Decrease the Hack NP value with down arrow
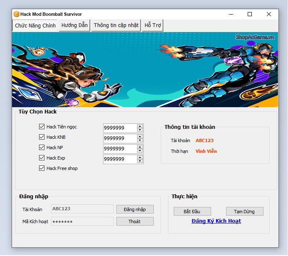 (140, 150)
